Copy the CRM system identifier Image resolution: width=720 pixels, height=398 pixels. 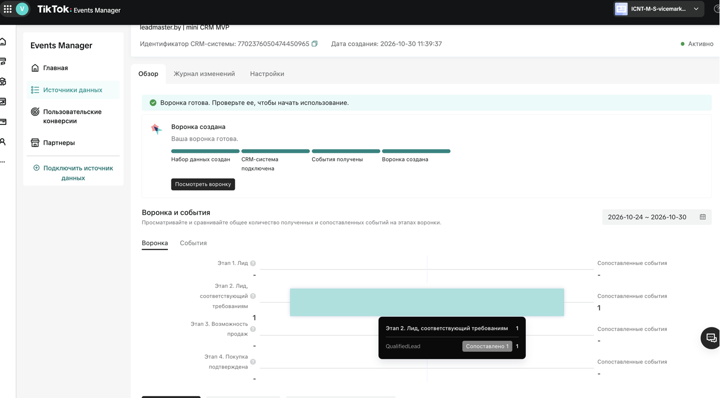tap(315, 44)
